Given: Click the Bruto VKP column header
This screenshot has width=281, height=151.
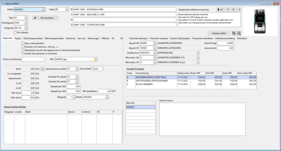Looking at the screenshot, I should 198,73.
